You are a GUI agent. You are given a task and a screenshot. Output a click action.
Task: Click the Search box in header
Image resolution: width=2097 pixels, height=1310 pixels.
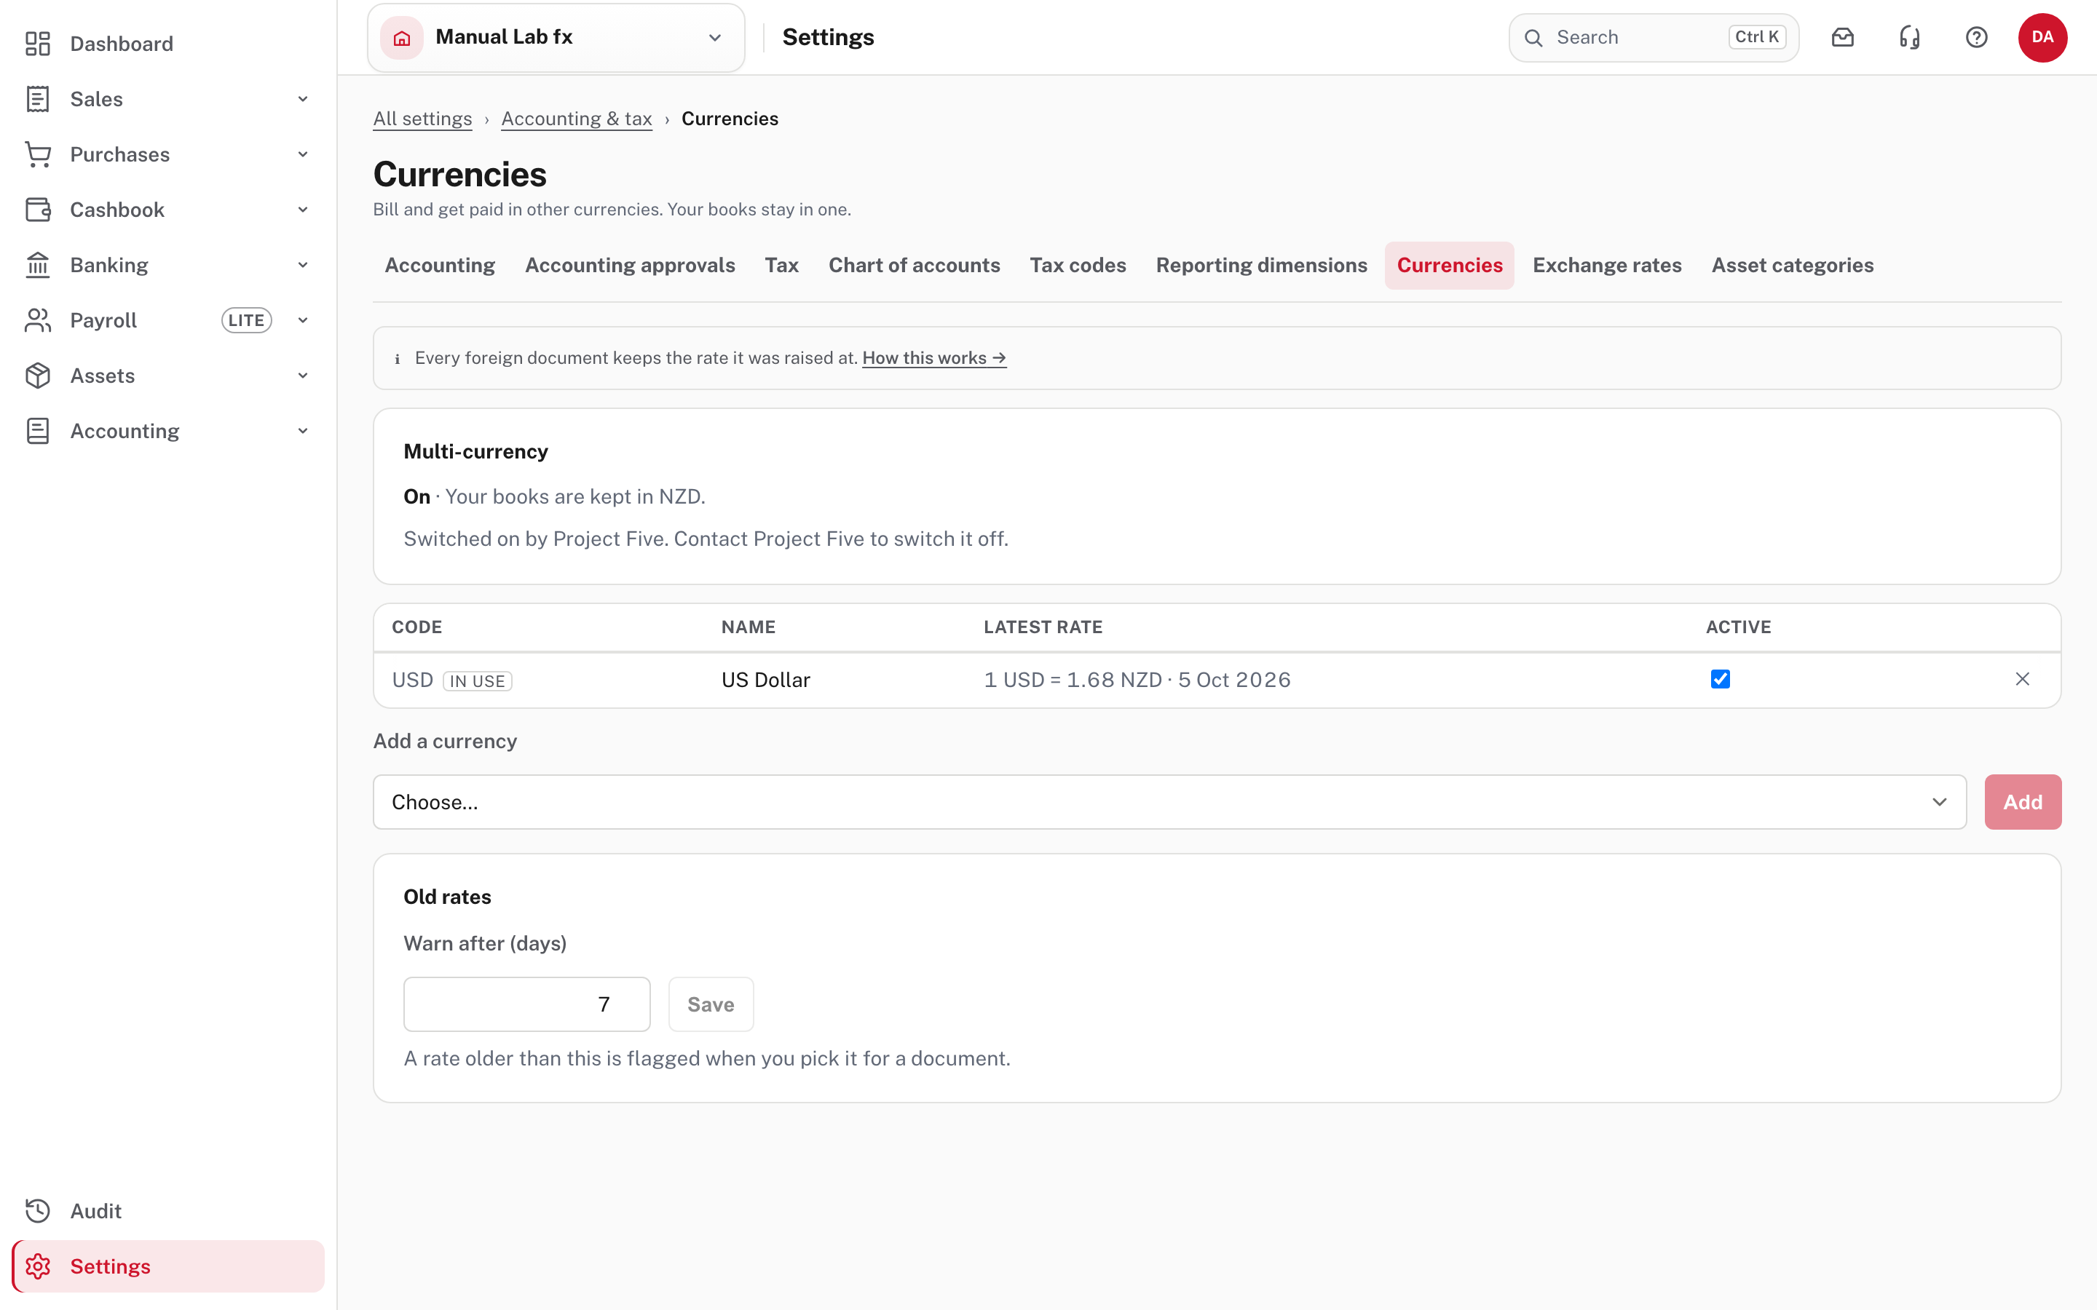[1654, 37]
